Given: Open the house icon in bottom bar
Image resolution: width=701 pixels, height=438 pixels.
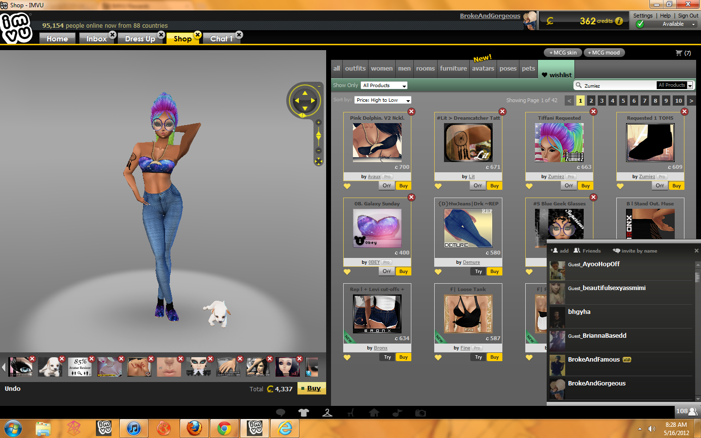Looking at the screenshot, I should click(374, 413).
